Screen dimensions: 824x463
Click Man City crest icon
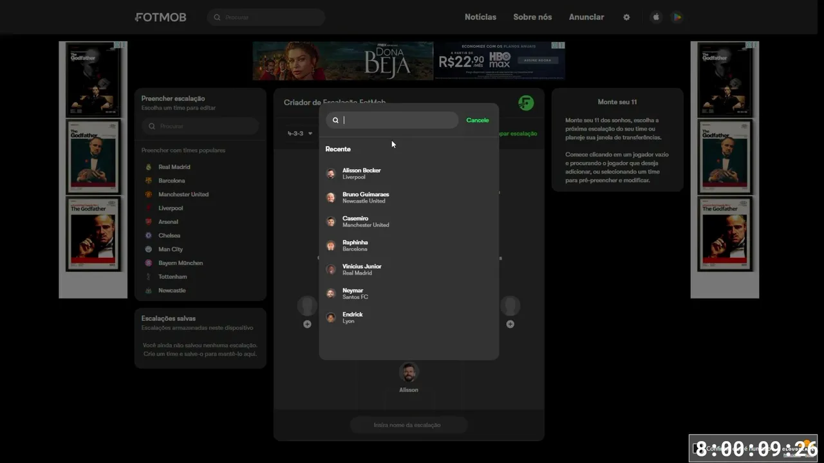(149, 249)
